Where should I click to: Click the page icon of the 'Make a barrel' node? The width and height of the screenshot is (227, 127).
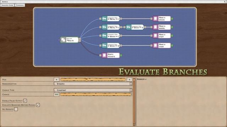click(x=155, y=27)
